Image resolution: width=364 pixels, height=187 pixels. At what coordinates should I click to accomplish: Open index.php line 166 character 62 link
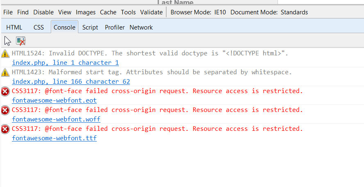pyautogui.click(x=71, y=82)
